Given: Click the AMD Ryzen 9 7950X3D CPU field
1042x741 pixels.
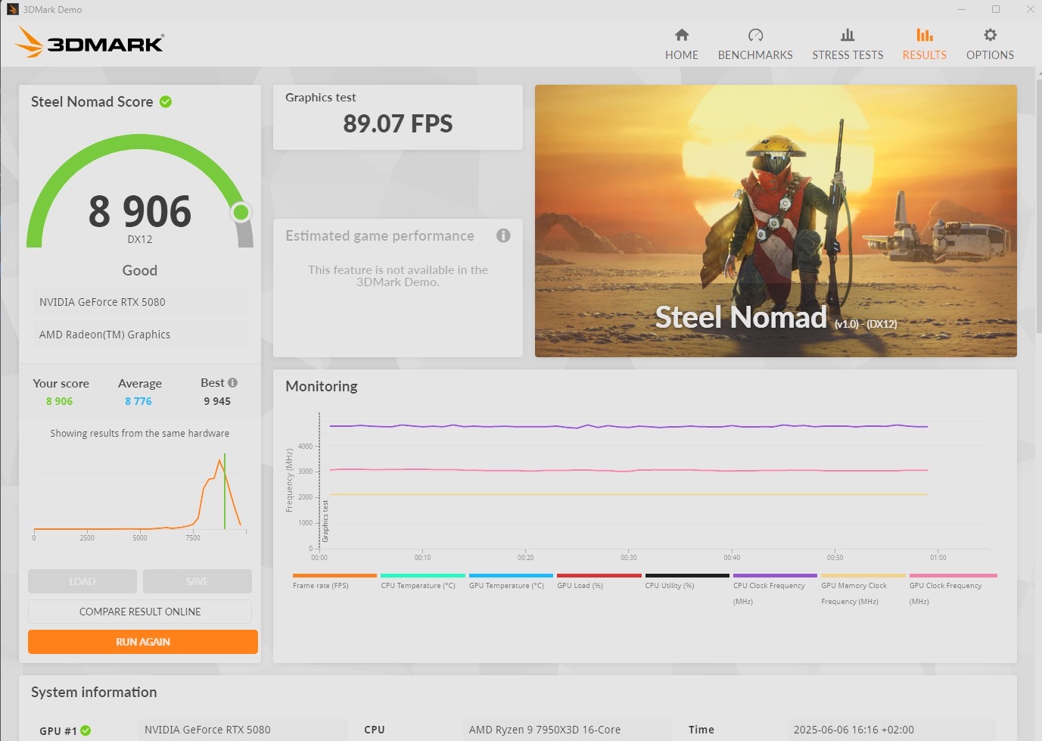Looking at the screenshot, I should [x=567, y=730].
